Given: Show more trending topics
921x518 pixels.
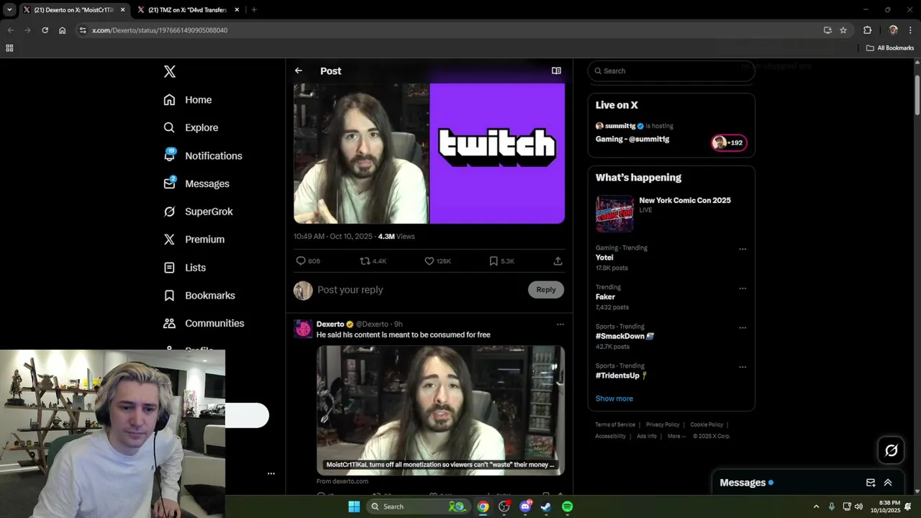Looking at the screenshot, I should click(x=614, y=399).
